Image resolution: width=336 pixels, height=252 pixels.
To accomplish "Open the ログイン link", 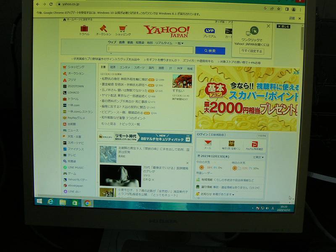I will 202,134.
